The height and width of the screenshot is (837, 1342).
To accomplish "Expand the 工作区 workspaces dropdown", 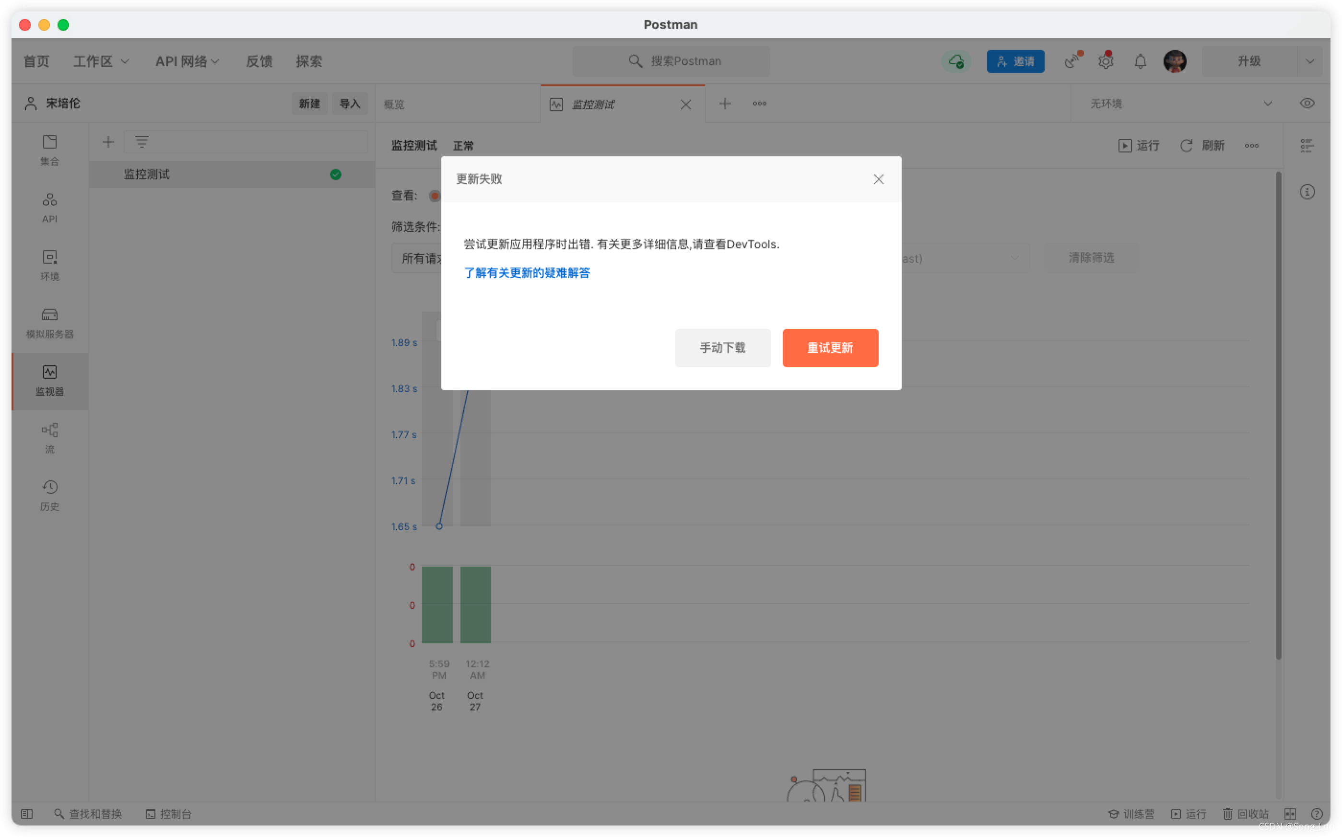I will pyautogui.click(x=101, y=61).
